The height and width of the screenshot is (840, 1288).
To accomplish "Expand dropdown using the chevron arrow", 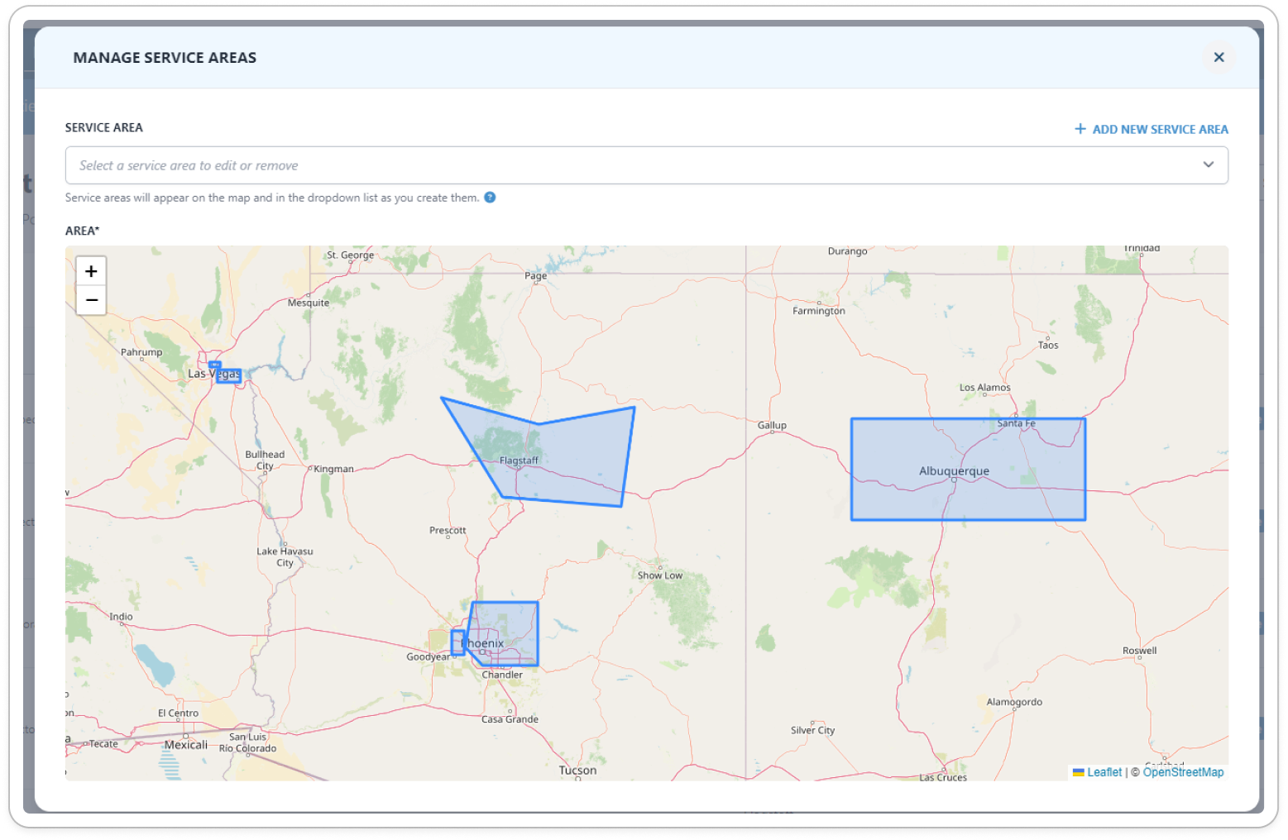I will click(1208, 165).
